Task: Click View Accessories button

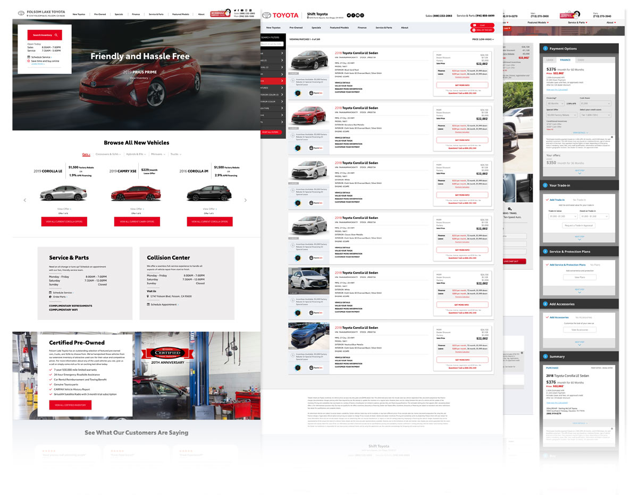Action: click(579, 330)
